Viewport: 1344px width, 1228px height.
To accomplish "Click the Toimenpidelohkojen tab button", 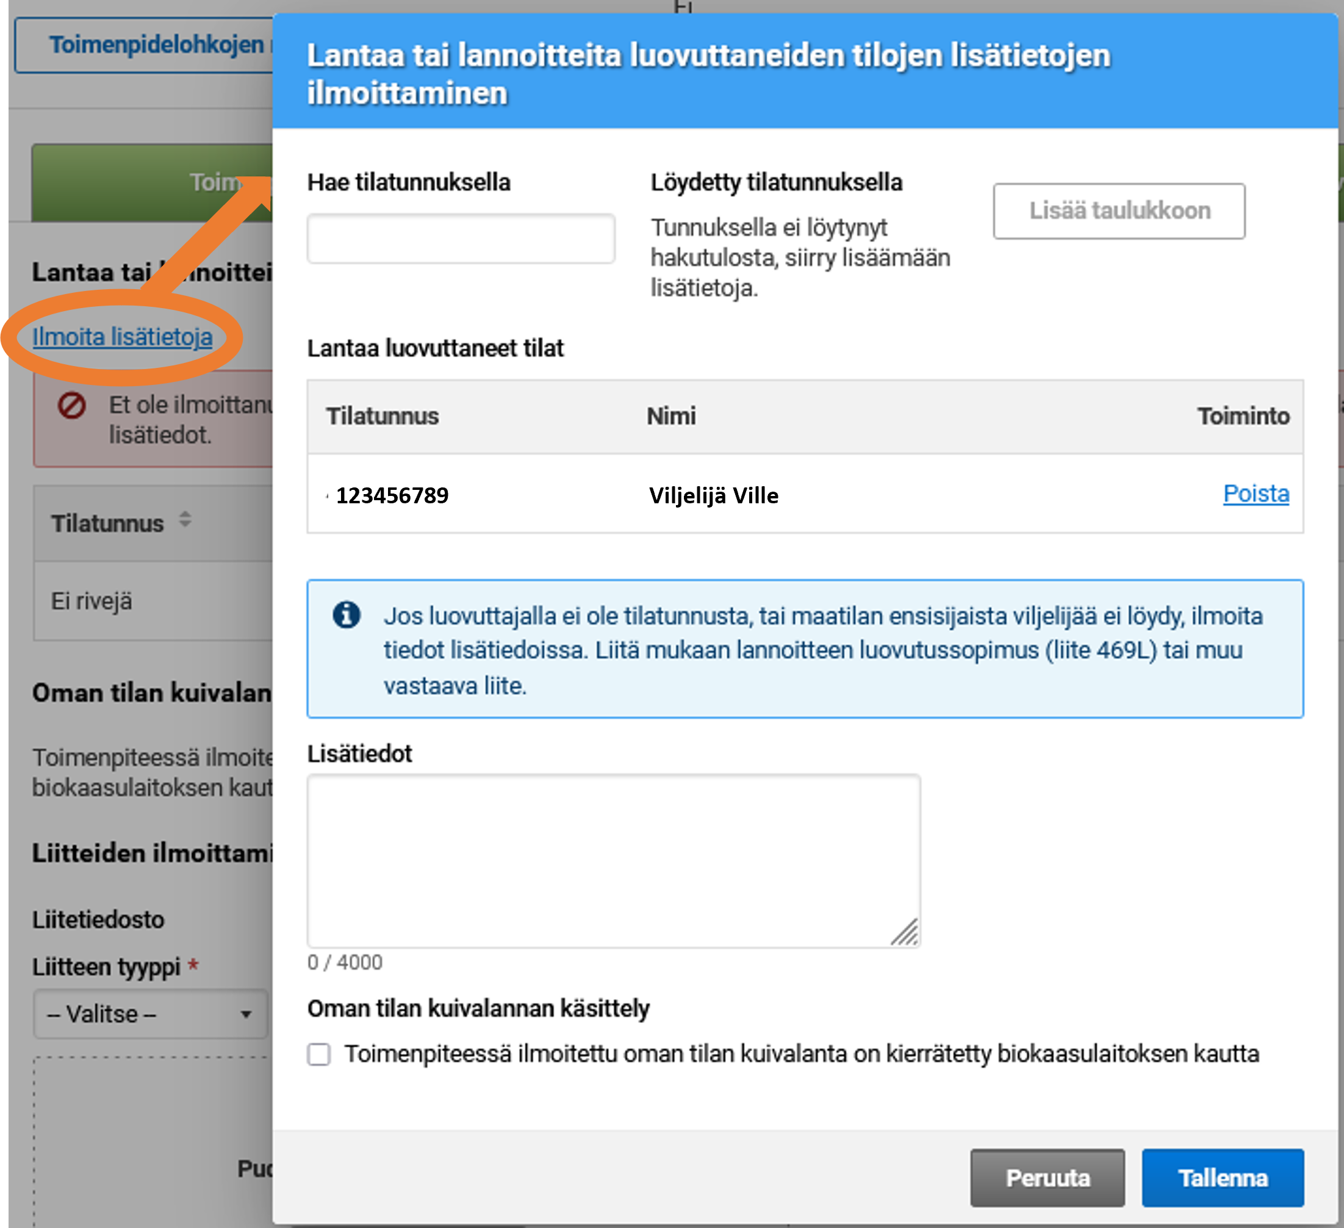I will click(x=144, y=45).
